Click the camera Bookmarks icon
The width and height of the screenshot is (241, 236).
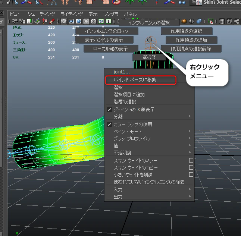tap(30, 21)
